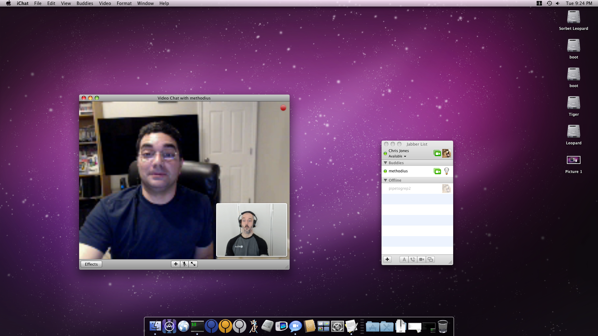Click Chris Jones lion buddy picture
Viewport: 598px width, 336px height.
coord(446,153)
